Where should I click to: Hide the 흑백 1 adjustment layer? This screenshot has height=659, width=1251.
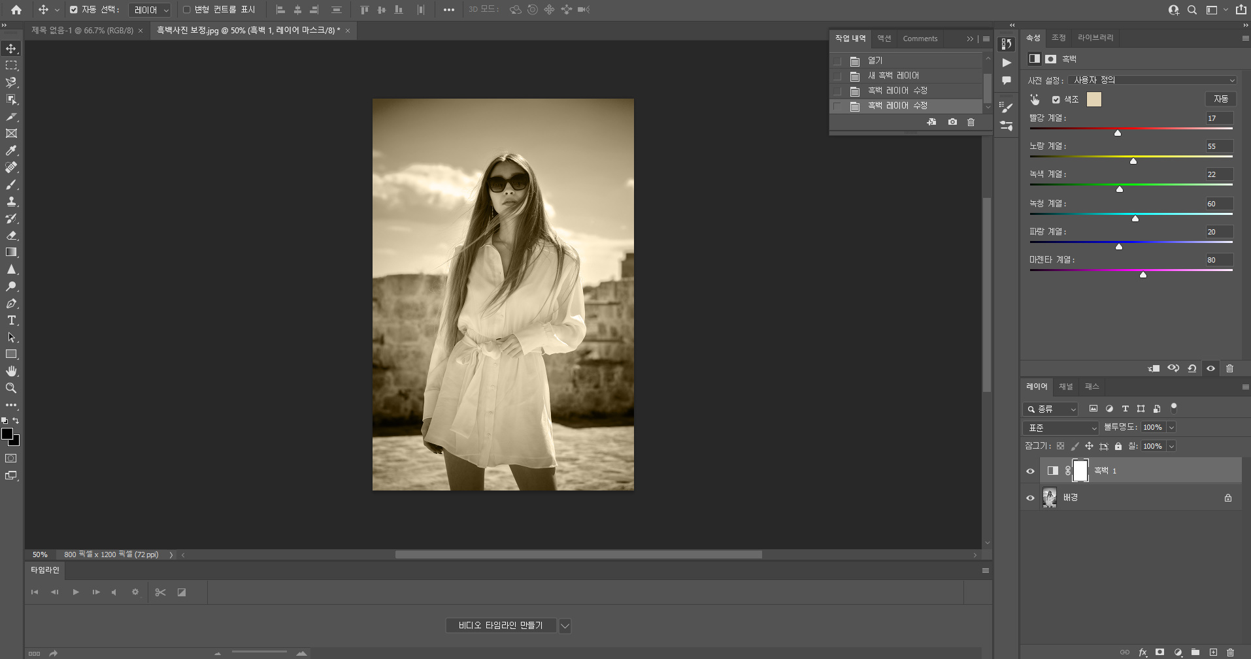[1031, 471]
